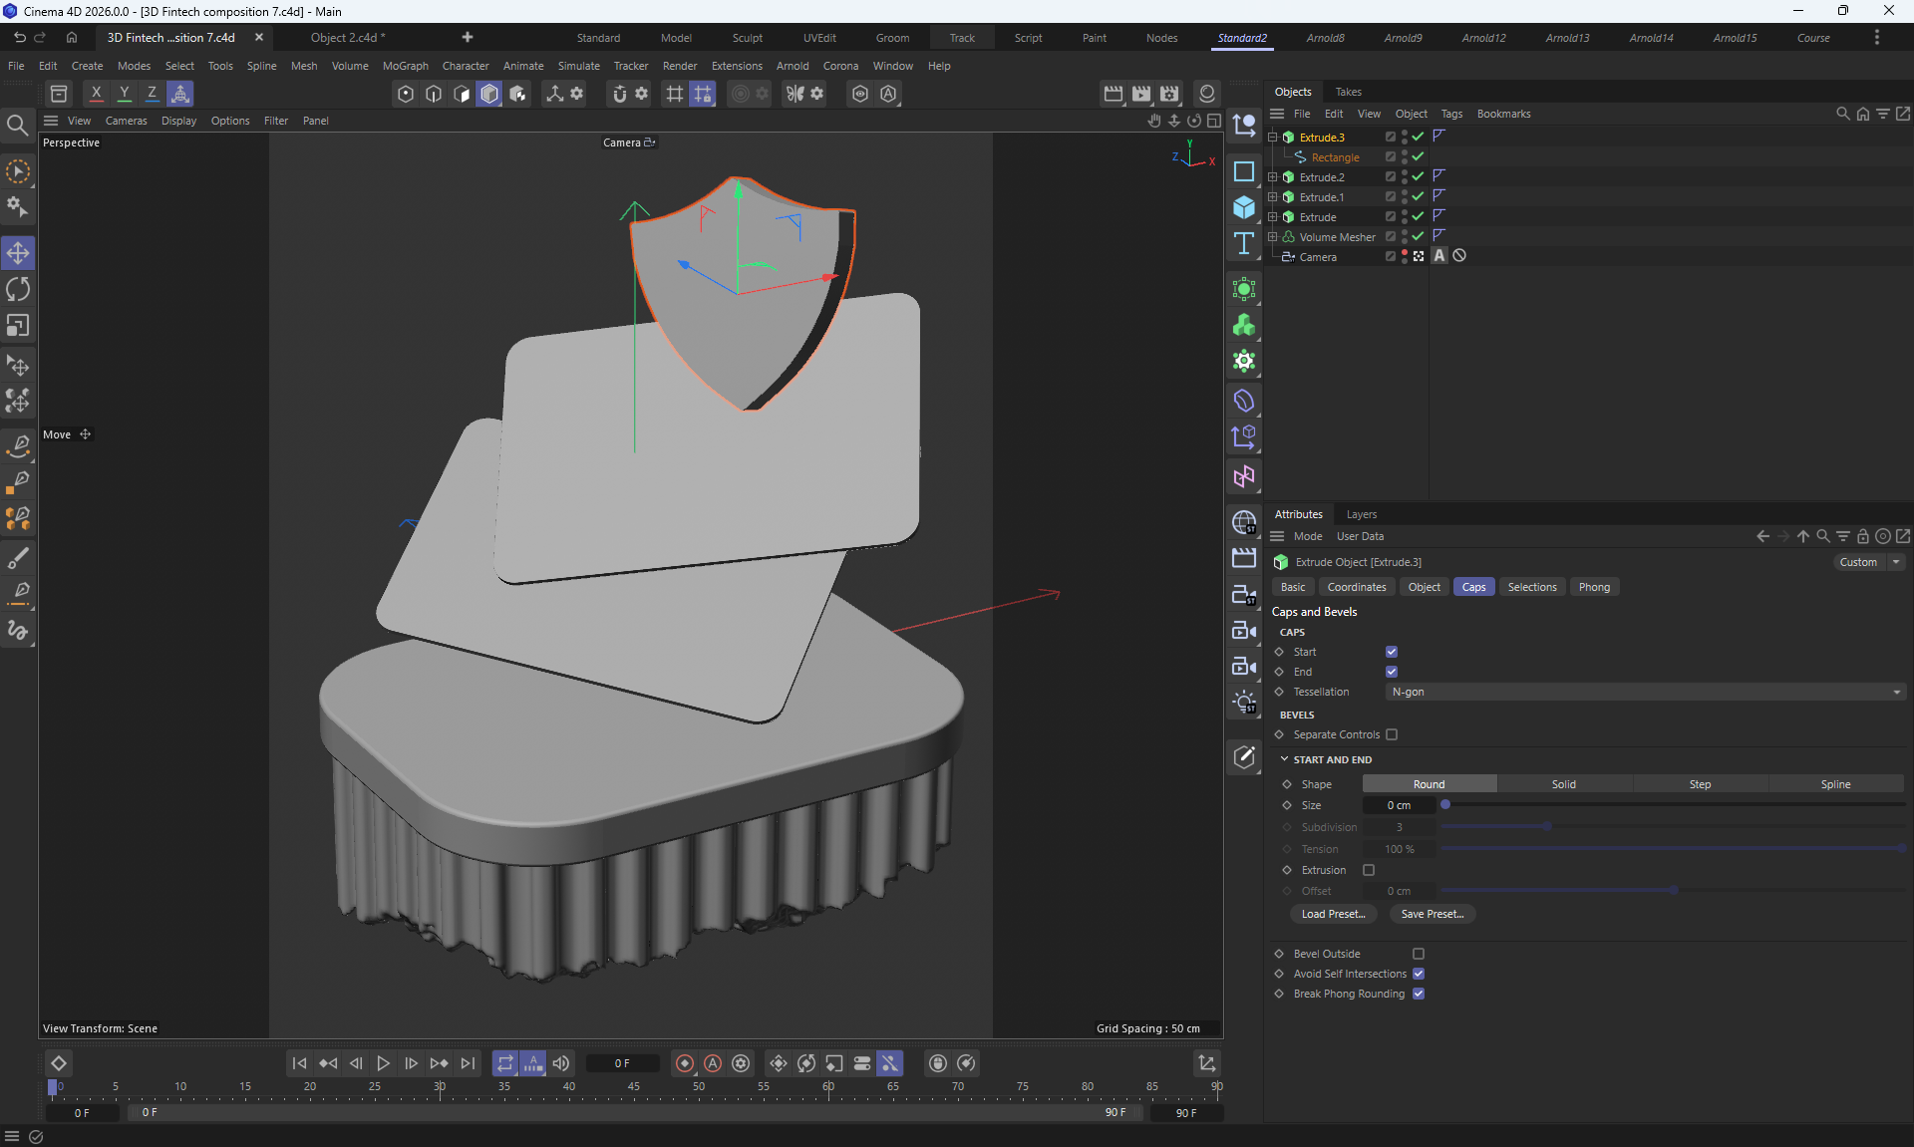Select the Scale tool in left toolbar
1914x1147 pixels.
(x=18, y=326)
